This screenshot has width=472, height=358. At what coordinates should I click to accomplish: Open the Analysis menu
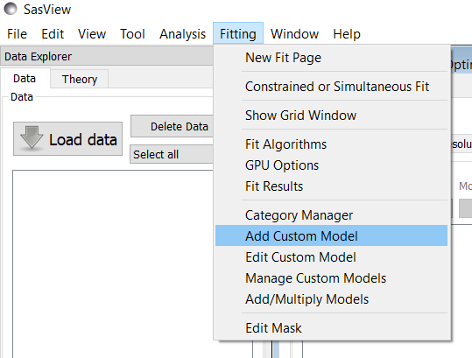click(x=182, y=33)
